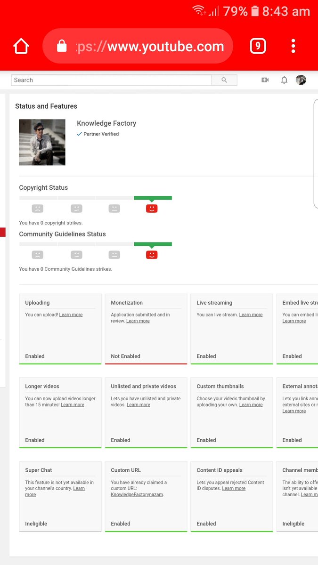Open Learn more in Custom thumbnails card
This screenshot has width=318, height=565.
coord(251,405)
